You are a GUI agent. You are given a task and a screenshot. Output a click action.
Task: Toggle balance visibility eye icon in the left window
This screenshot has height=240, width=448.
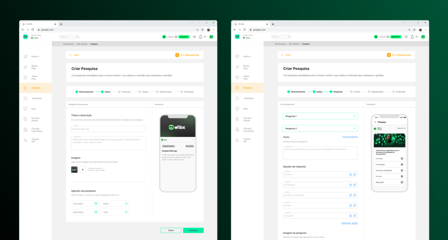pyautogui.click(x=176, y=37)
